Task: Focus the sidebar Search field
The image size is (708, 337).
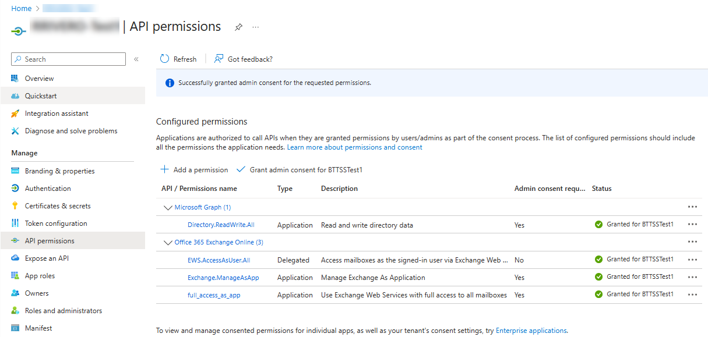Action: (73, 59)
